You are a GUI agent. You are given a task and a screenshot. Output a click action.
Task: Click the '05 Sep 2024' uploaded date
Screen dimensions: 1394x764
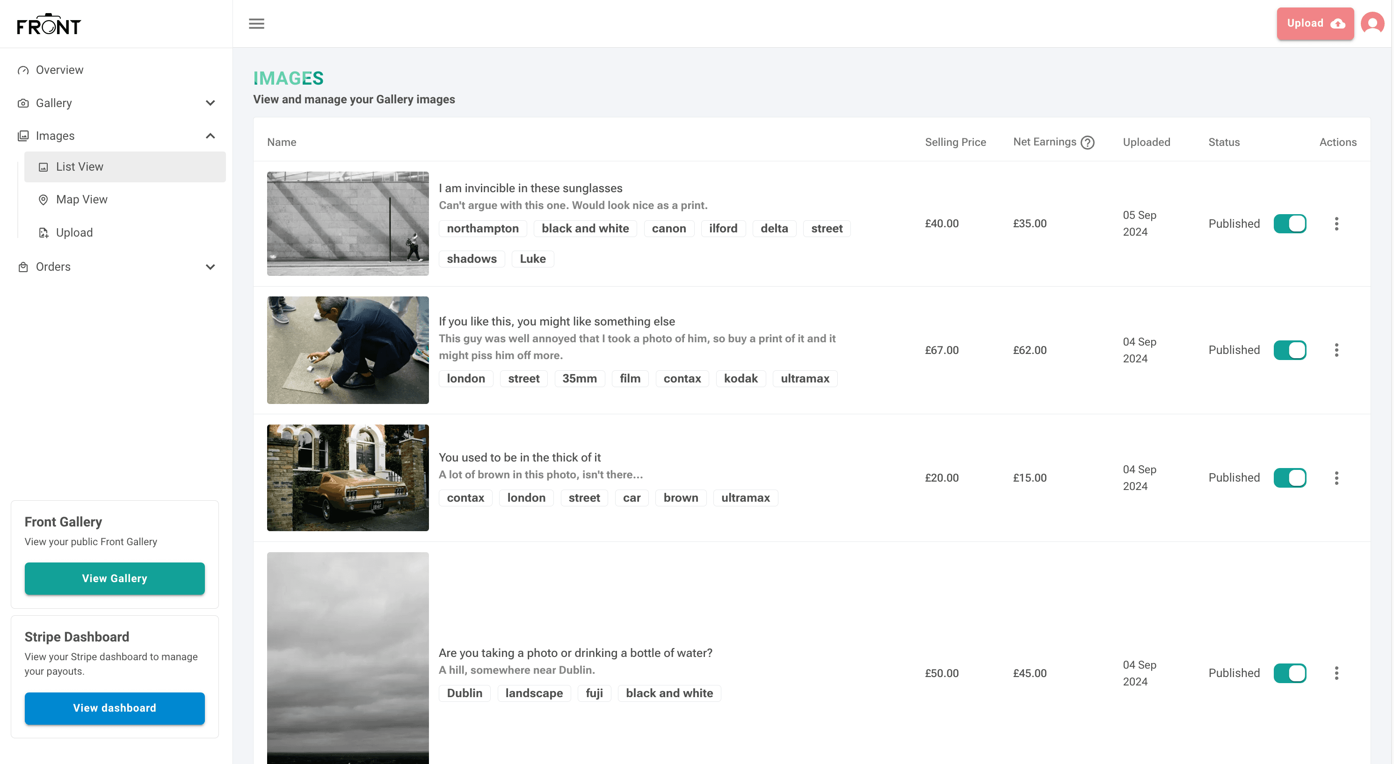[x=1139, y=223]
